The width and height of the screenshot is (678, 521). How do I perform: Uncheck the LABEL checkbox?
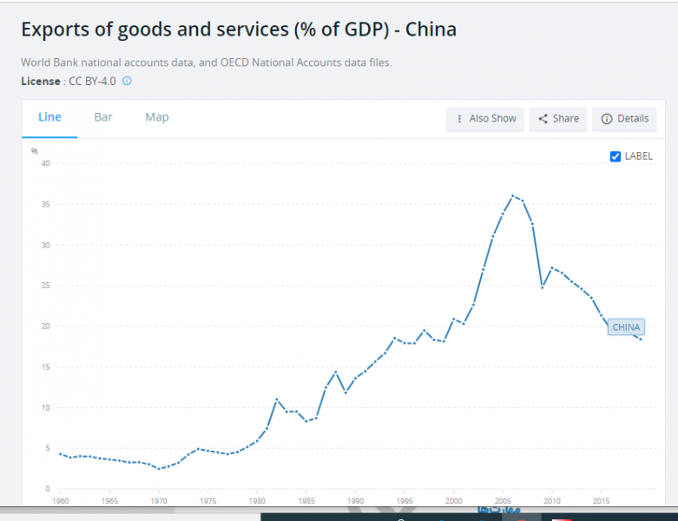point(615,156)
